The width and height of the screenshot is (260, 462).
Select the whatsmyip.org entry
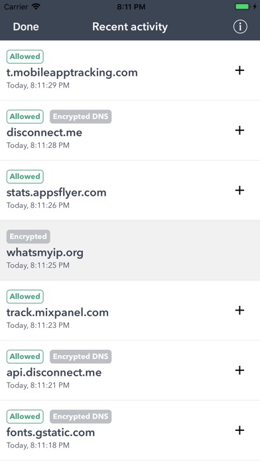130,250
